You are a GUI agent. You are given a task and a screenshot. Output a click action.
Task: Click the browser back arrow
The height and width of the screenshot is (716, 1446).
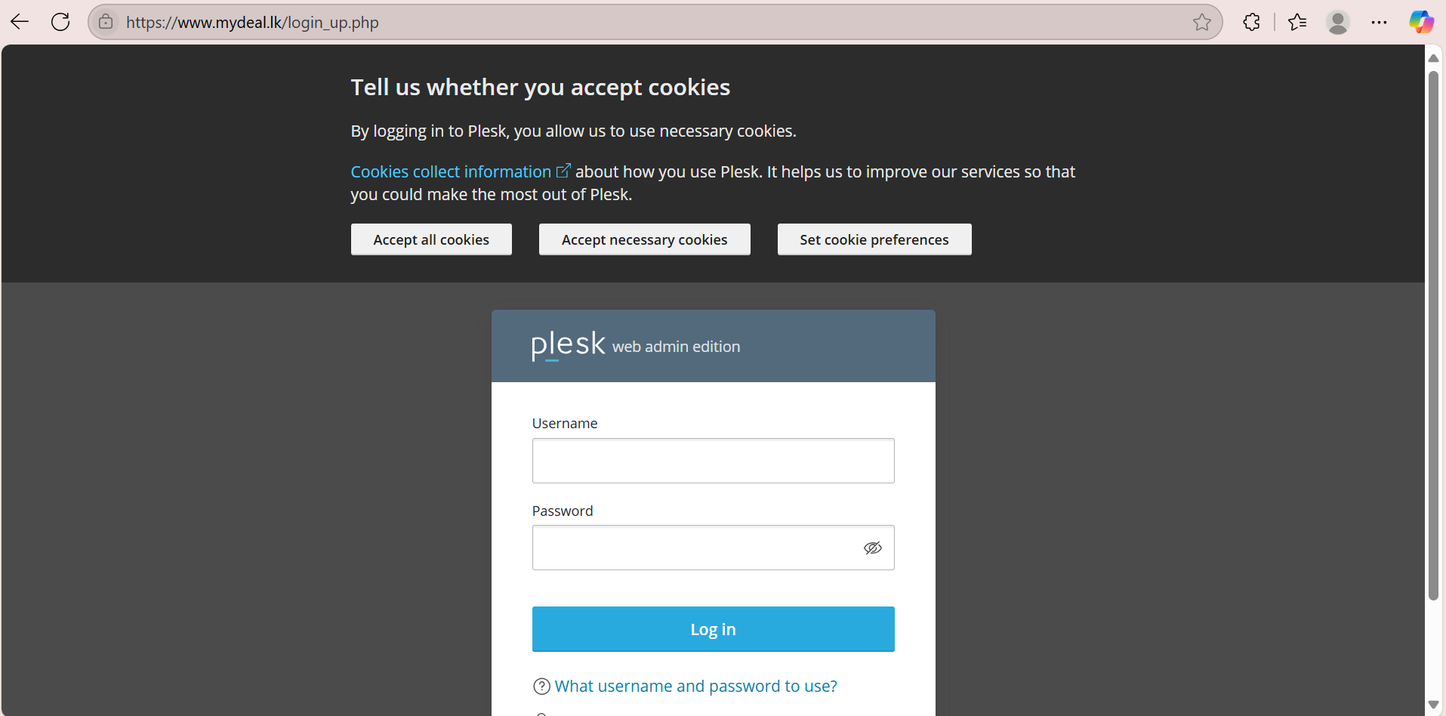tap(20, 22)
